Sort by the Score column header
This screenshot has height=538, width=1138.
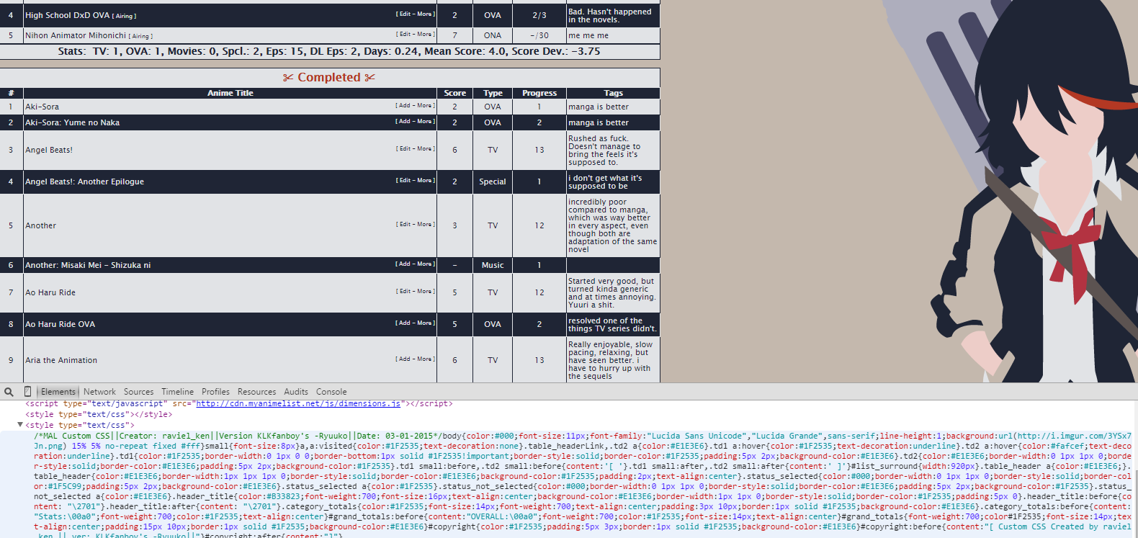[x=454, y=93]
